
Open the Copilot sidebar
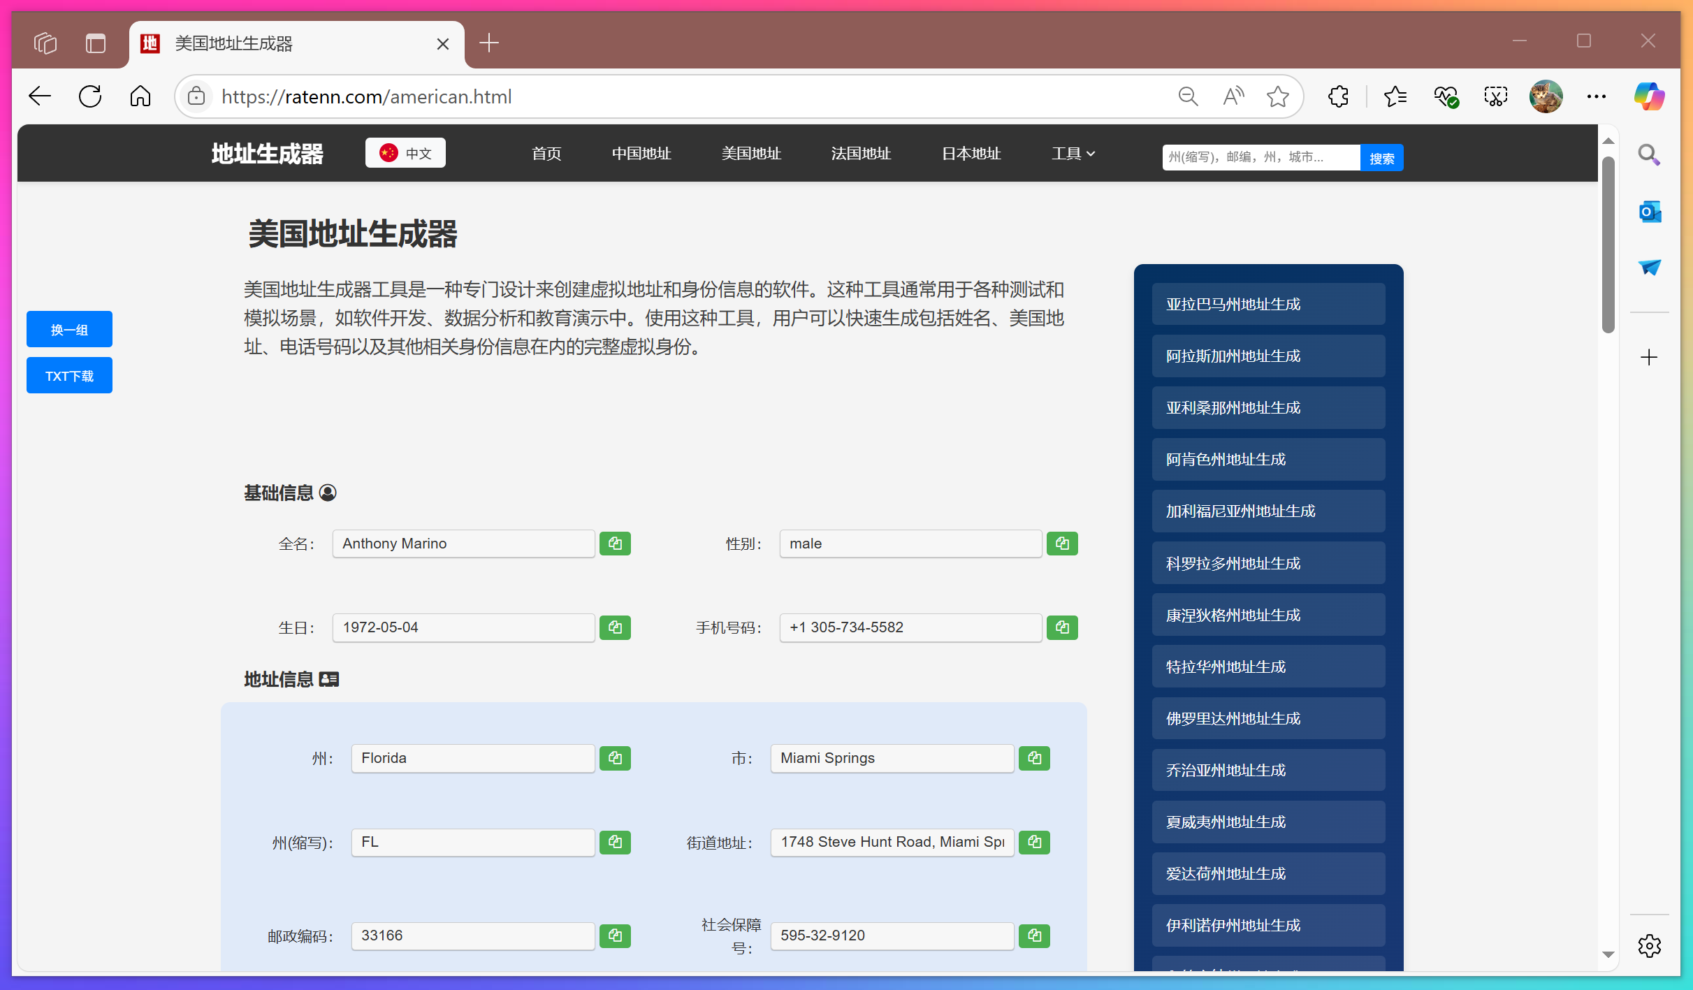1649,96
